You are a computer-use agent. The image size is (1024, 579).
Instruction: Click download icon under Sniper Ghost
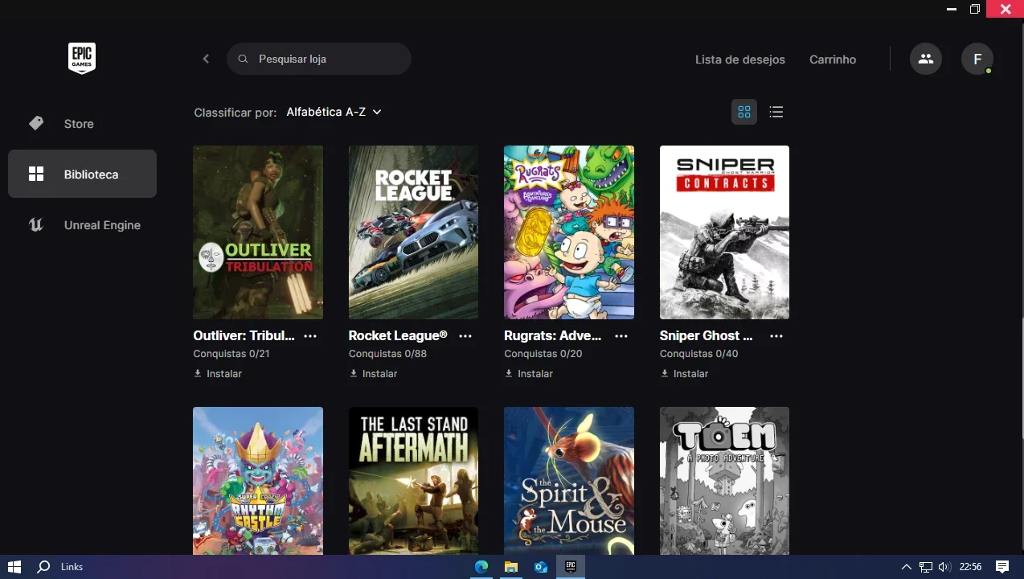click(665, 373)
